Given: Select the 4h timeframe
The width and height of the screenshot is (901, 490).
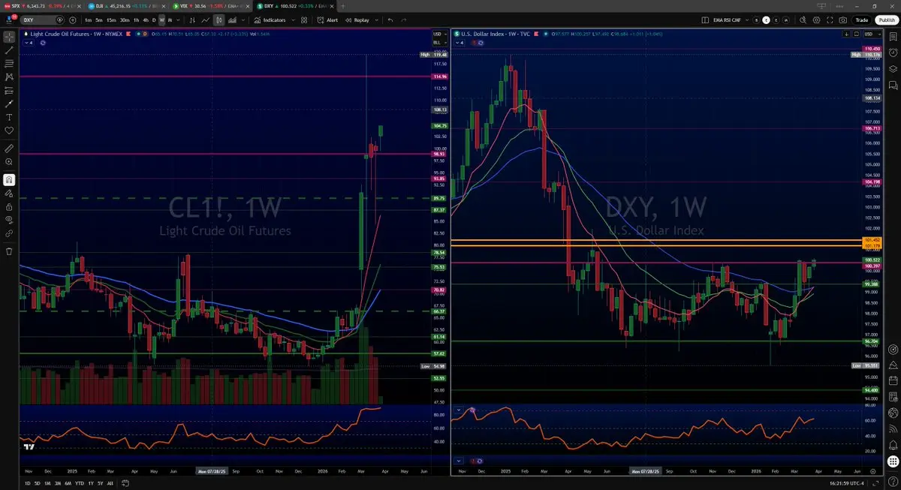Looking at the screenshot, I should [x=145, y=20].
